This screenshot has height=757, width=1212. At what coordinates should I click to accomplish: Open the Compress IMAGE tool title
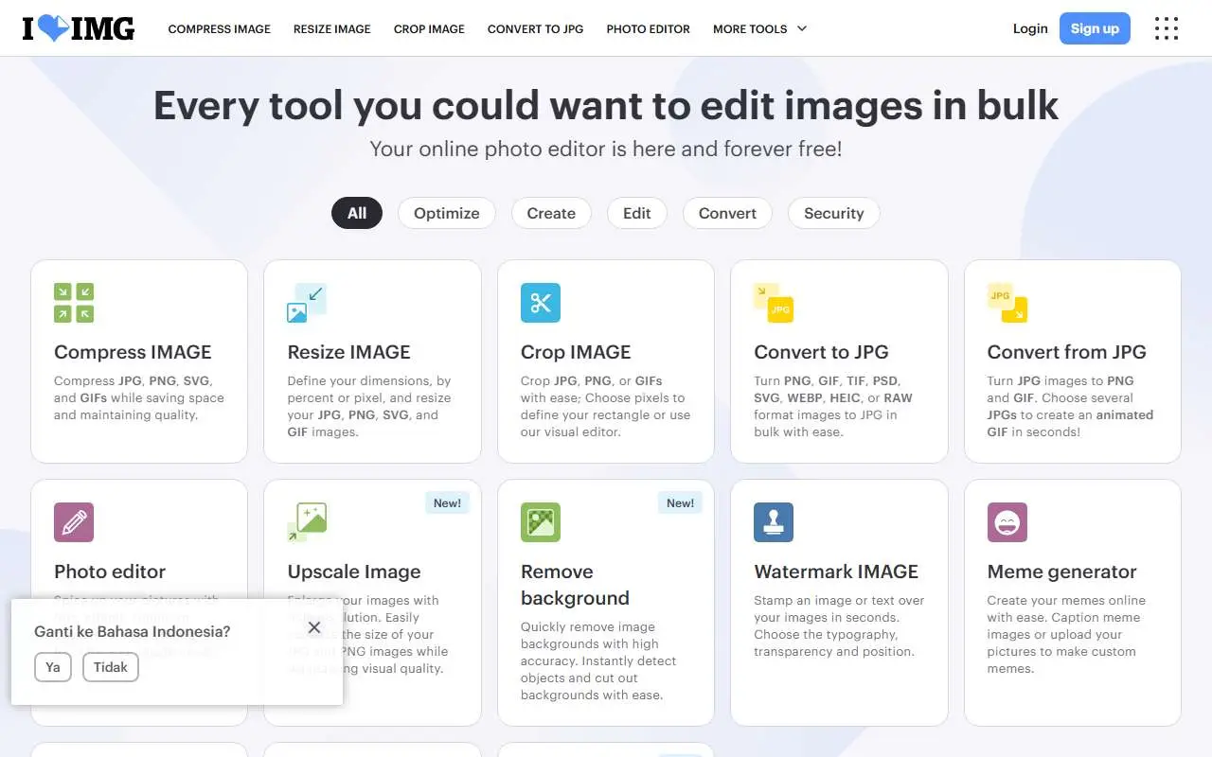(133, 352)
